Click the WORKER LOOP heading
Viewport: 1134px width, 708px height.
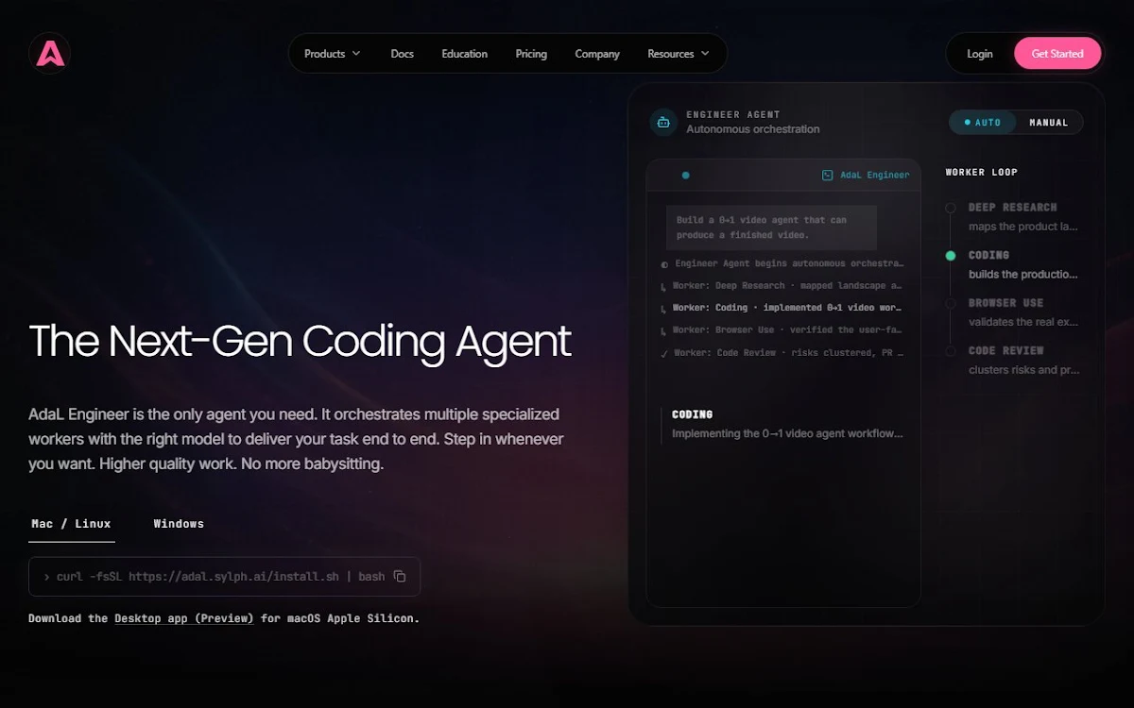(982, 172)
